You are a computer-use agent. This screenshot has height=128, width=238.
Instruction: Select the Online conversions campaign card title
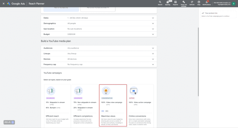point(137,116)
